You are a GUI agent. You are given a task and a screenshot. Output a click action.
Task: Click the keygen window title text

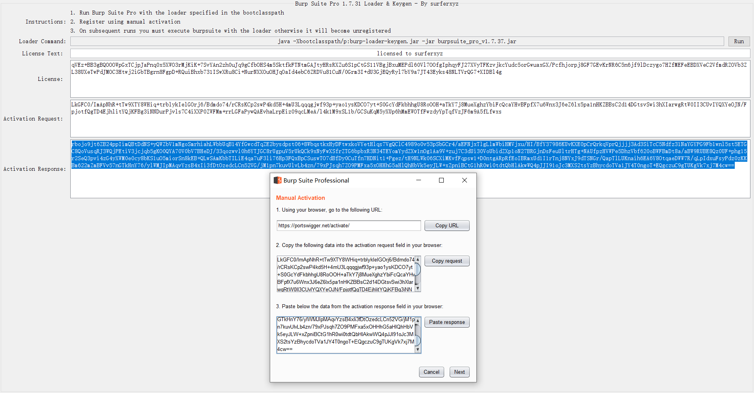pos(377,4)
